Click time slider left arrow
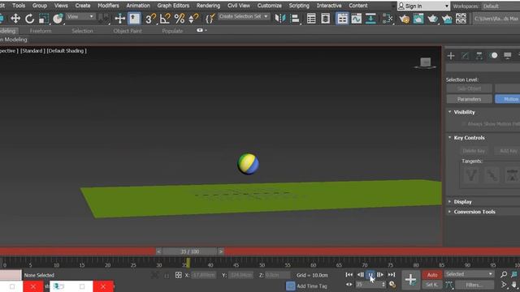The width and height of the screenshot is (520, 292). point(158,251)
